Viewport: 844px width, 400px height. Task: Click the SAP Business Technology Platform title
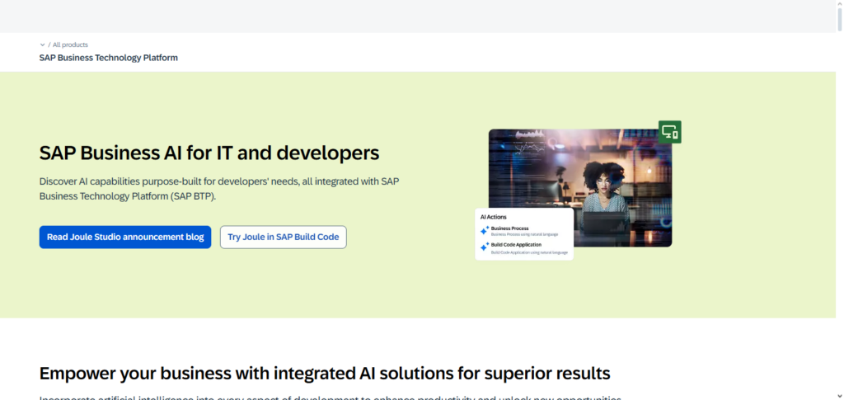click(108, 58)
